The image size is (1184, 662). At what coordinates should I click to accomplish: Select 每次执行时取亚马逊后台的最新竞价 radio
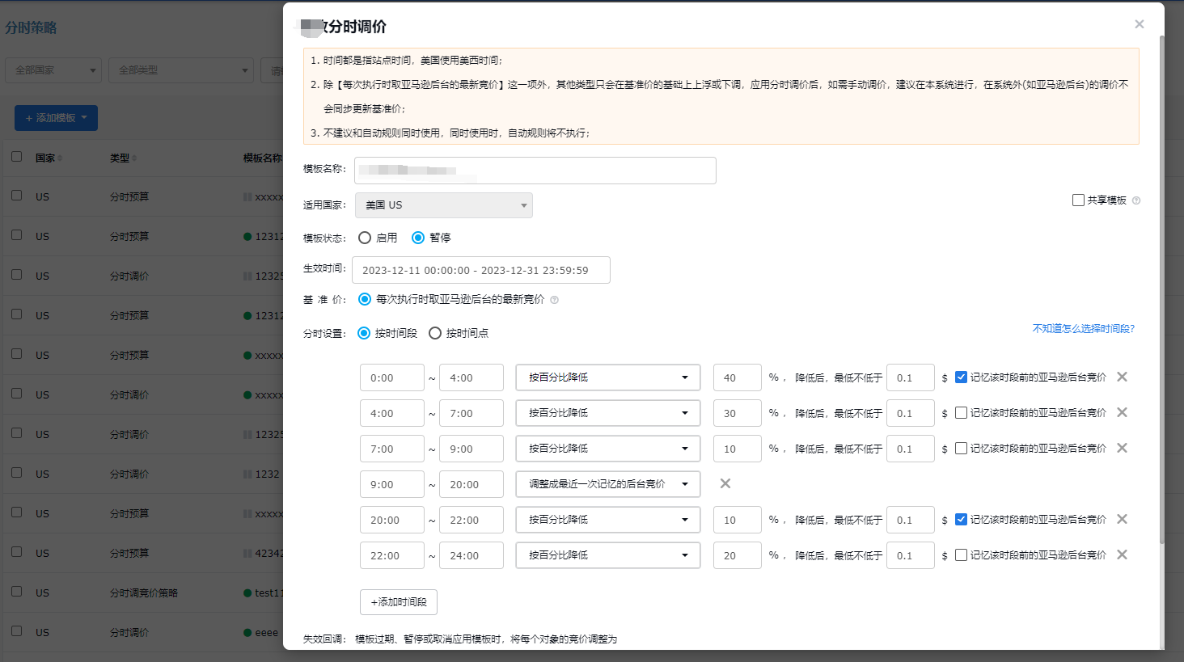point(365,299)
